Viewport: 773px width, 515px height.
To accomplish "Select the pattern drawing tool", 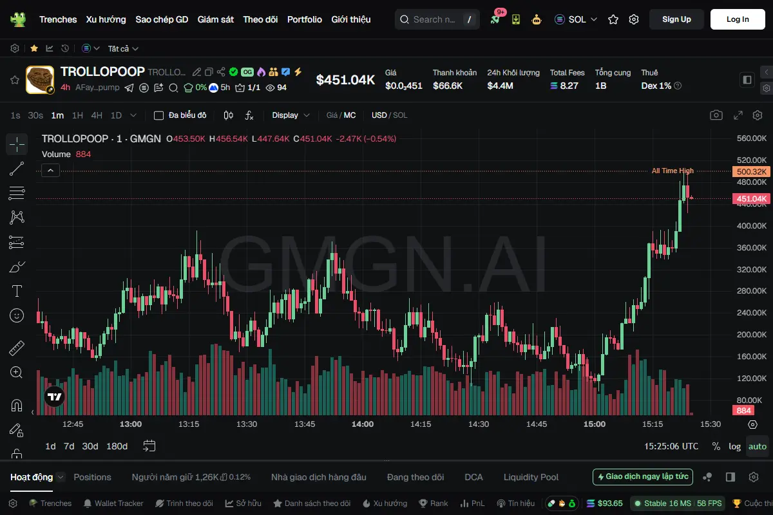I will 17,218.
